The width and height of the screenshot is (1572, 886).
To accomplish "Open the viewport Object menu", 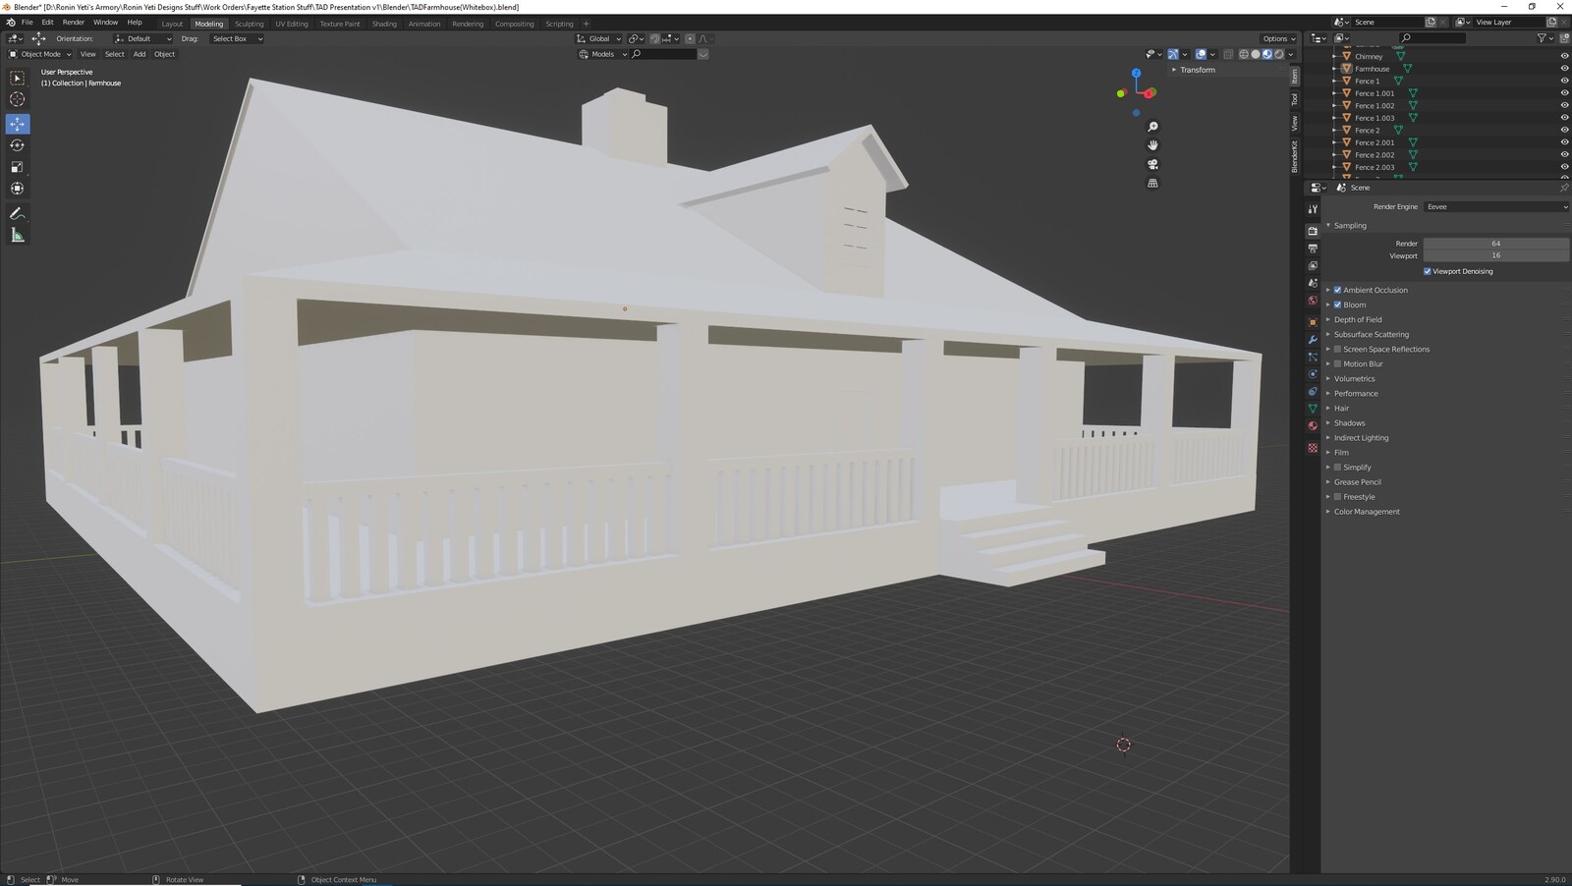I will click(x=164, y=54).
